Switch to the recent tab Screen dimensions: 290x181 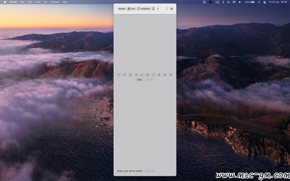point(122,9)
